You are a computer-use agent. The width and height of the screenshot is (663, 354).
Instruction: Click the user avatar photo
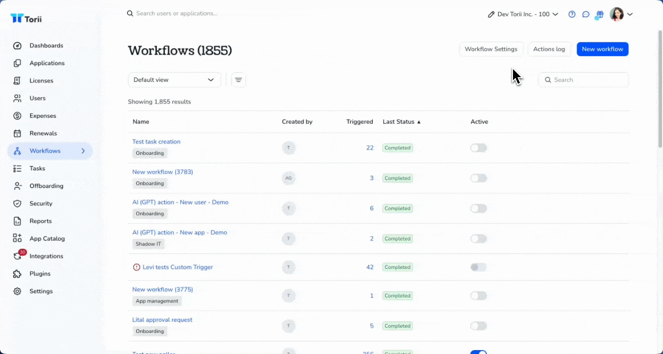(x=617, y=14)
